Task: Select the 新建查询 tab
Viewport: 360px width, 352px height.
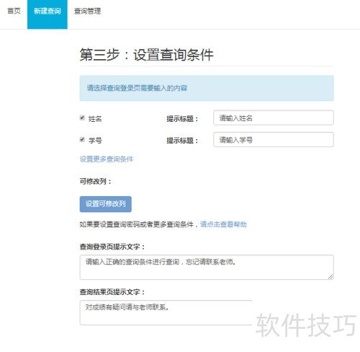Action: (48, 14)
